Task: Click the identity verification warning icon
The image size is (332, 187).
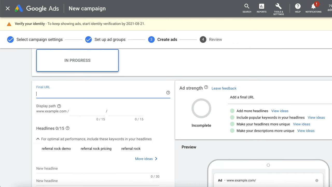Action: pyautogui.click(x=9, y=24)
